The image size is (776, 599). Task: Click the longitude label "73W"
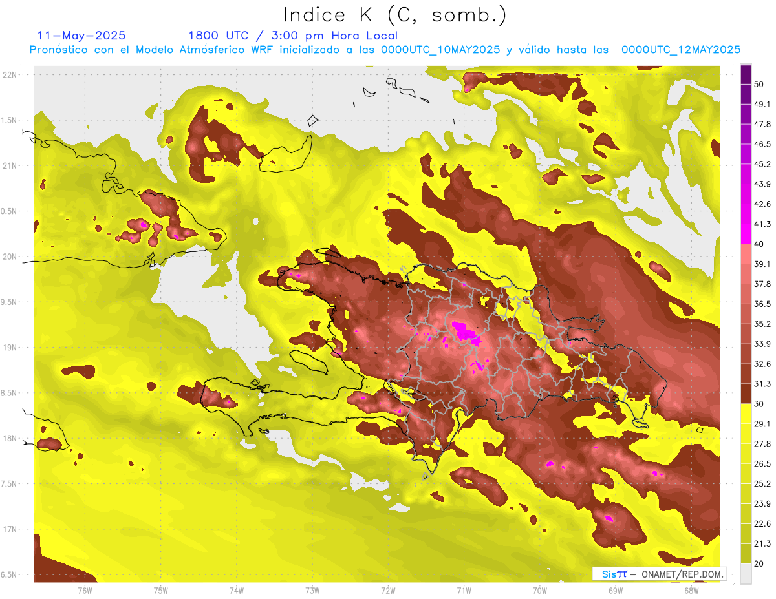pos(312,590)
